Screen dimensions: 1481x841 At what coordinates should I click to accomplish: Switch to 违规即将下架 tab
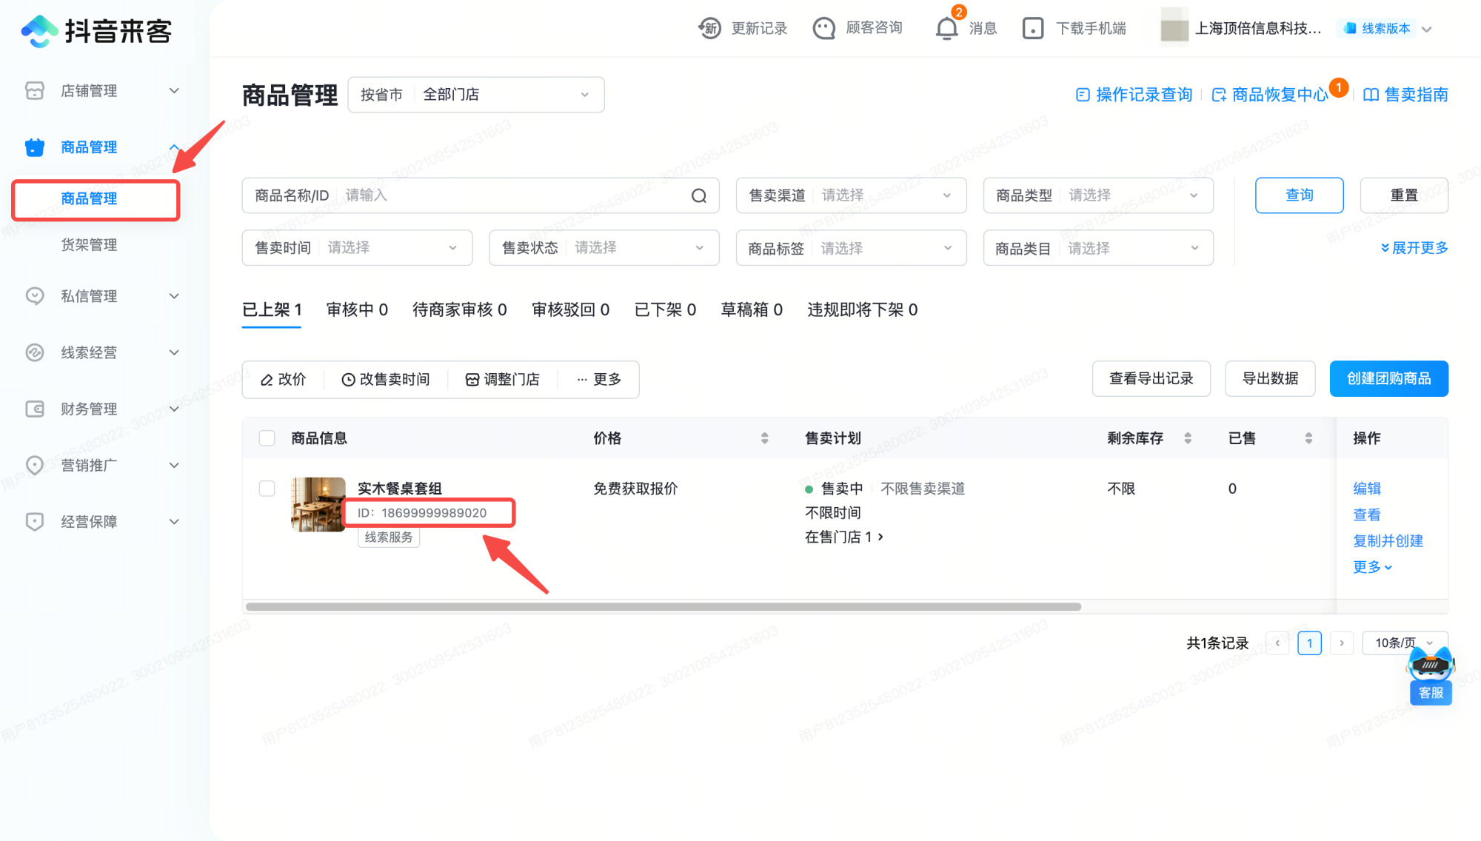coord(862,310)
